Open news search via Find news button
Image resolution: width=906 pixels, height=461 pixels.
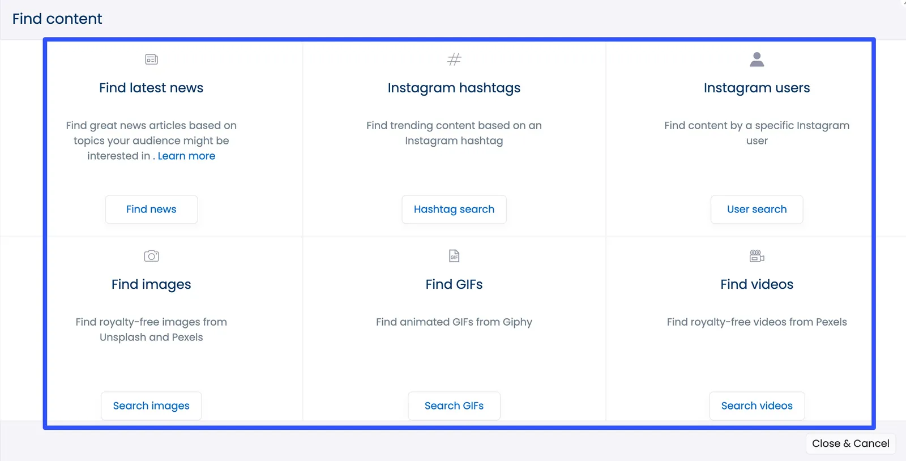coord(151,209)
